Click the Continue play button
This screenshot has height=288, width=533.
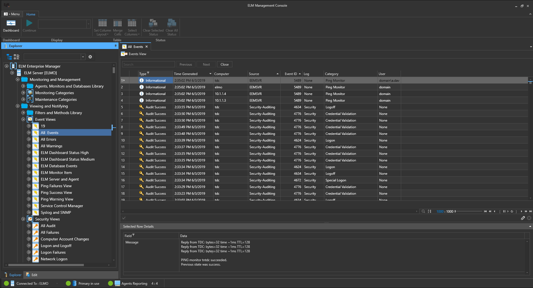29,27
